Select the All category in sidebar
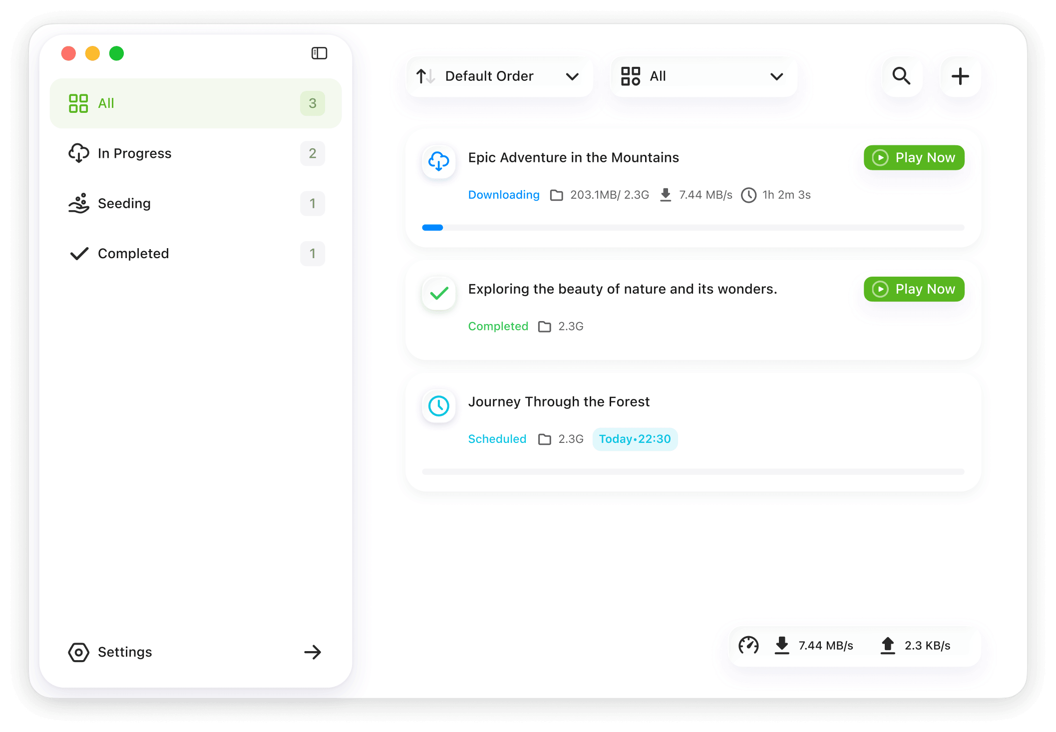Viewport: 1056px width, 732px height. tap(196, 103)
